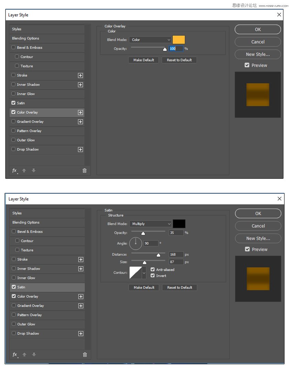The height and width of the screenshot is (387, 292).
Task: Open Color Overlay Blend Mode dropdown
Action: [150, 40]
